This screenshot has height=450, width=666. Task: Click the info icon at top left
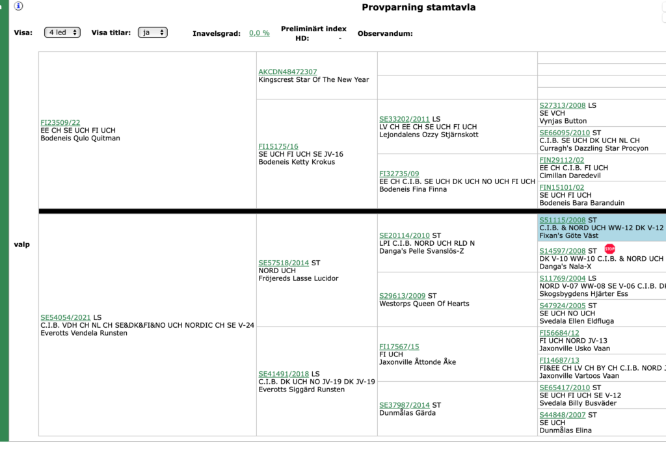pos(19,7)
